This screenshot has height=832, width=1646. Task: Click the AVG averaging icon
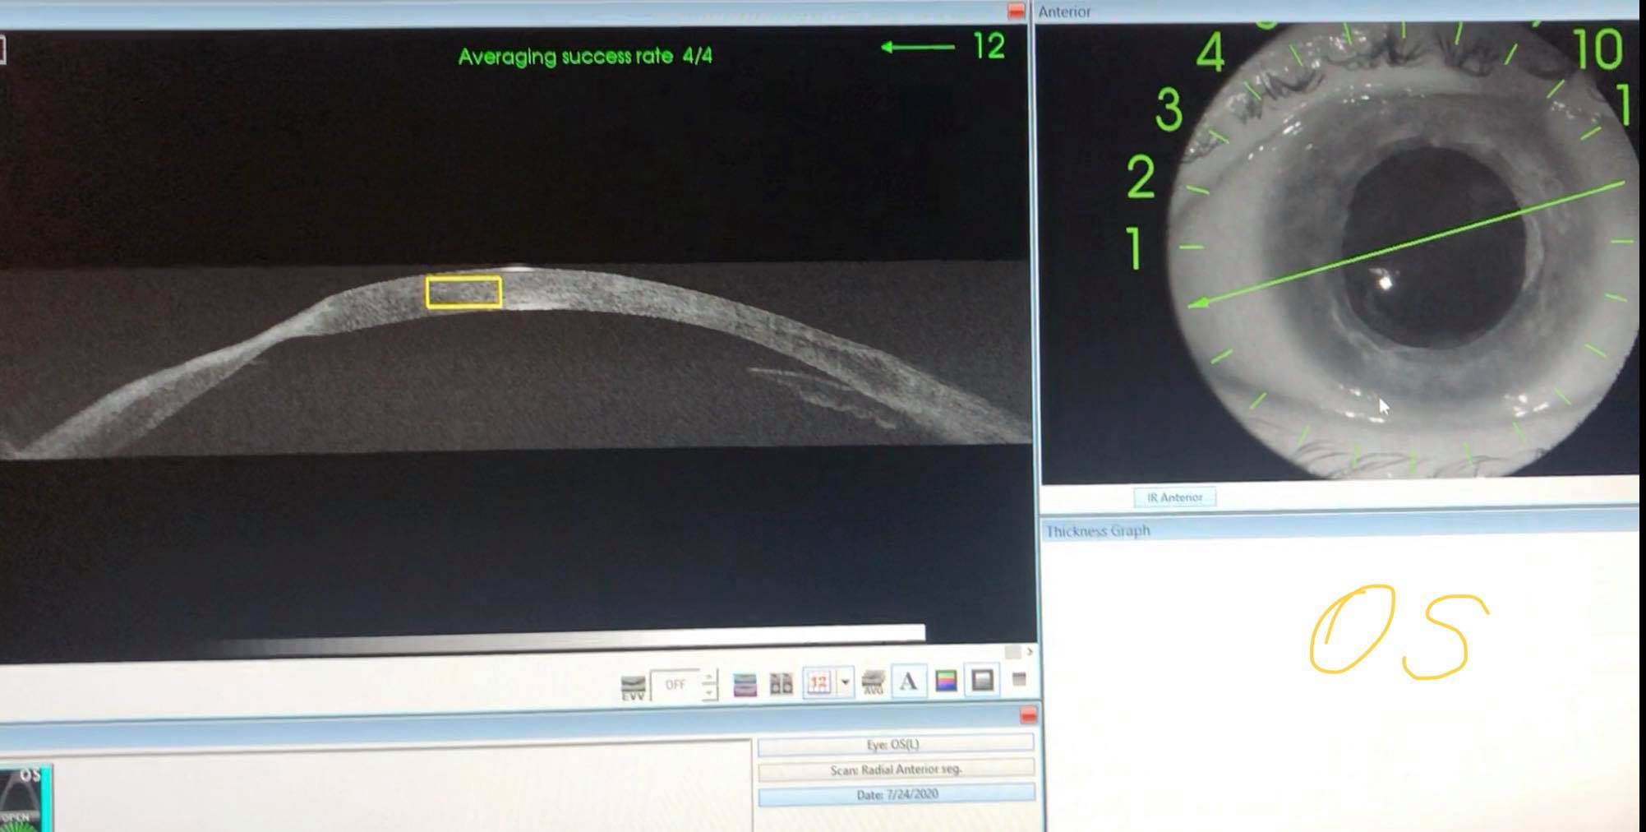pyautogui.click(x=873, y=682)
